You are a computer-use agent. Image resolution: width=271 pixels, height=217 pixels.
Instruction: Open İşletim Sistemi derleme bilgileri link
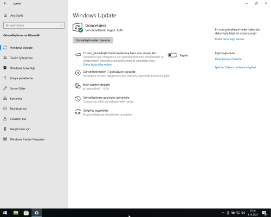coord(235,67)
